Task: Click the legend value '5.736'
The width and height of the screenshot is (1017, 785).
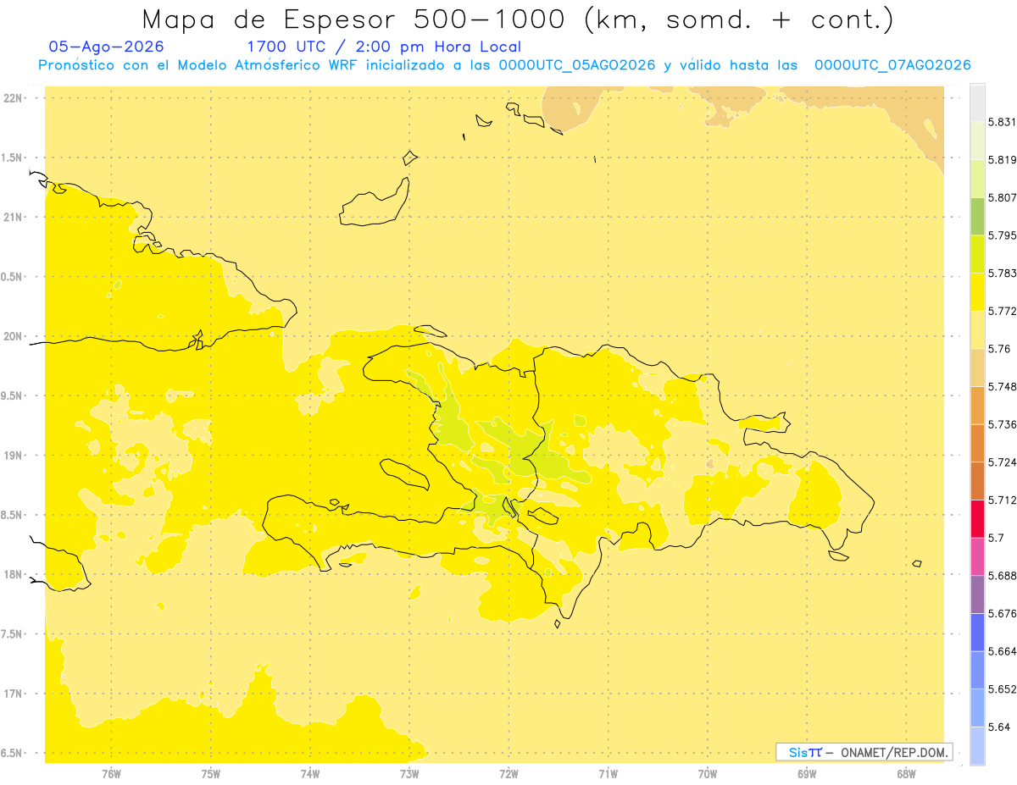Action: pyautogui.click(x=1002, y=424)
